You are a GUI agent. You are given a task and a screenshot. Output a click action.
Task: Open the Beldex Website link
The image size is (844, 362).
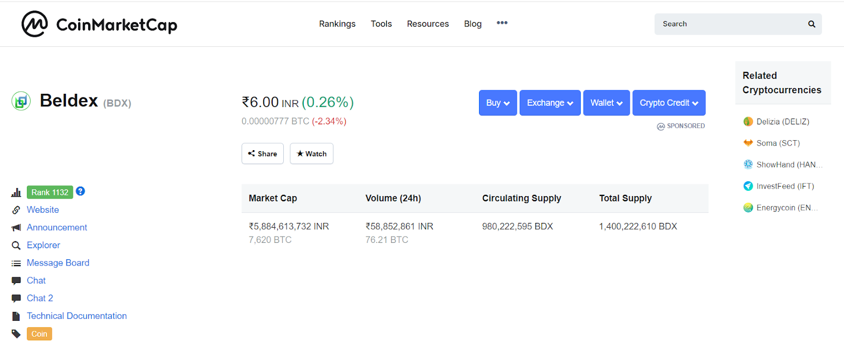click(43, 210)
